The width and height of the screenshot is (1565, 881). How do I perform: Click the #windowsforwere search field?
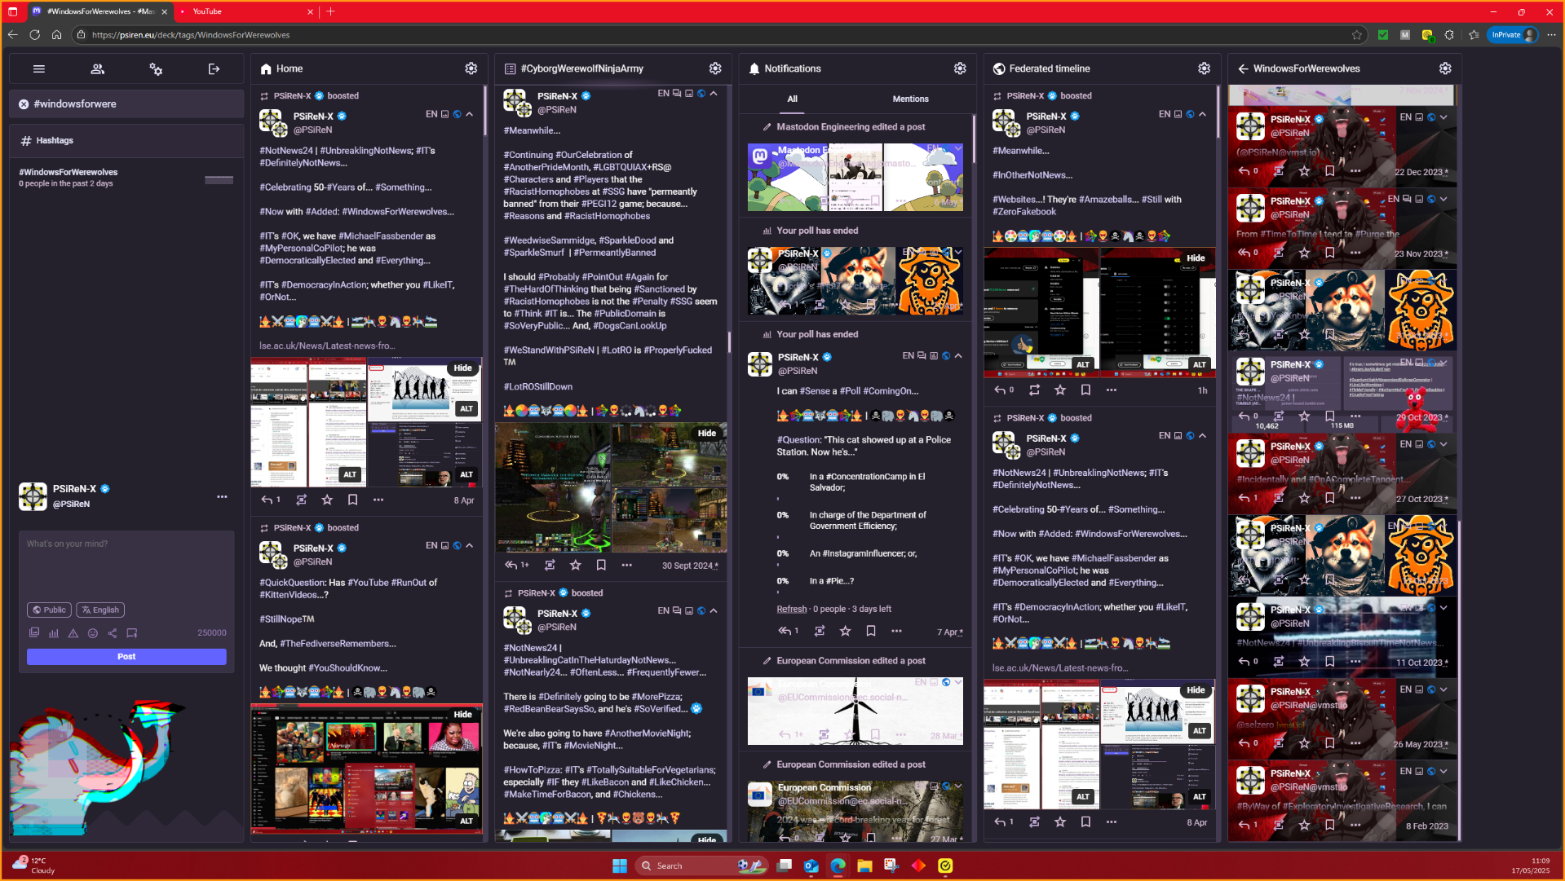(126, 104)
